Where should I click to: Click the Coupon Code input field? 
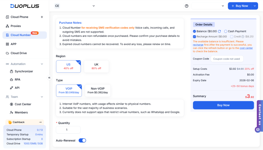tap(227, 59)
